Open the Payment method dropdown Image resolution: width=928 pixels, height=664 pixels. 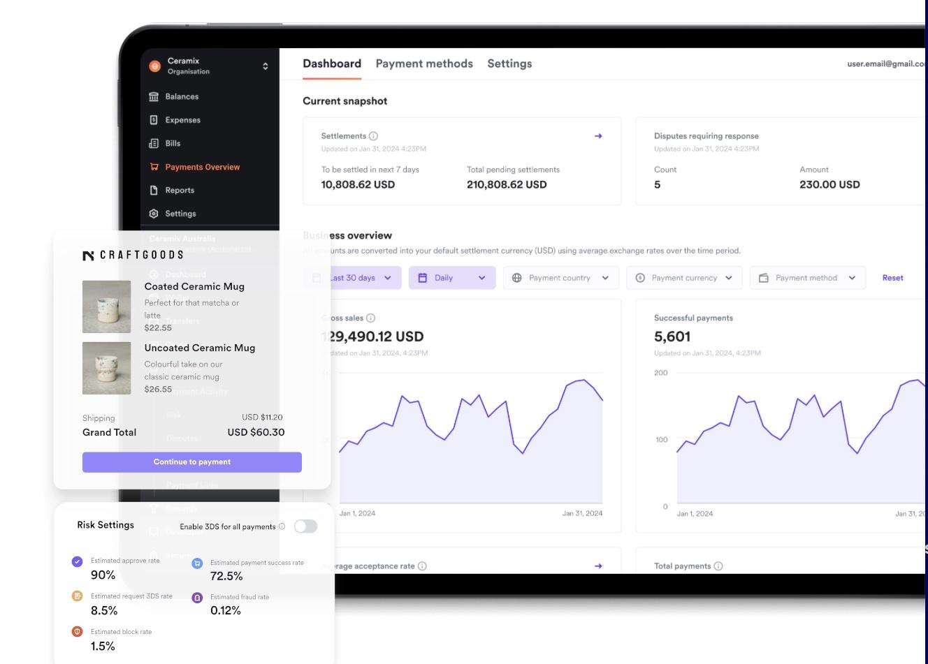pyautogui.click(x=807, y=278)
